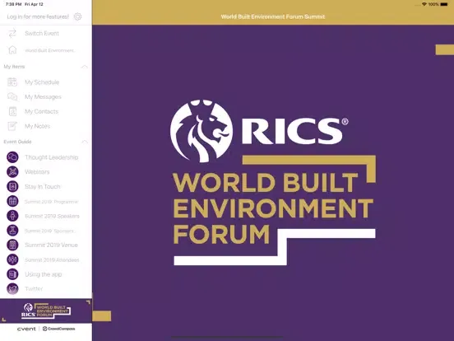The width and height of the screenshot is (454, 341).
Task: Tap the Using the app icon
Action: click(x=12, y=274)
